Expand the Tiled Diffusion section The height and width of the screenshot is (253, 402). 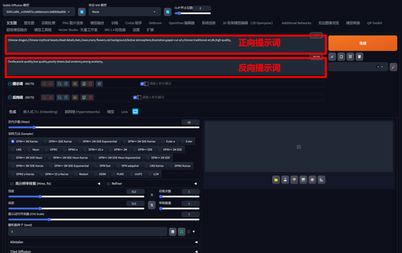coord(104,251)
